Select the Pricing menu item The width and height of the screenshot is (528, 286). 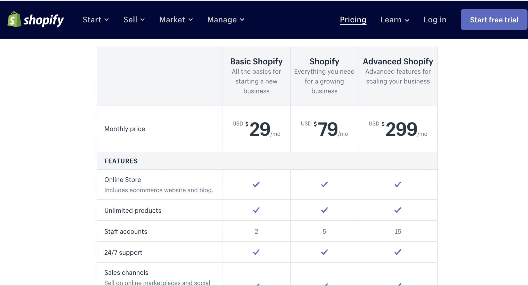point(353,20)
